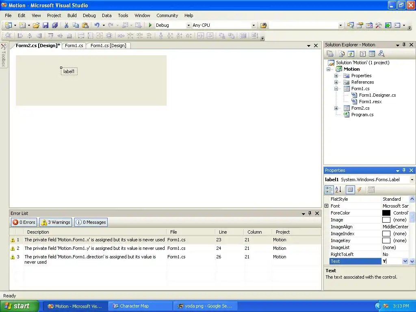The height and width of the screenshot is (312, 416).
Task: Toggle the 0 Errors filter button
Action: (x=24, y=222)
